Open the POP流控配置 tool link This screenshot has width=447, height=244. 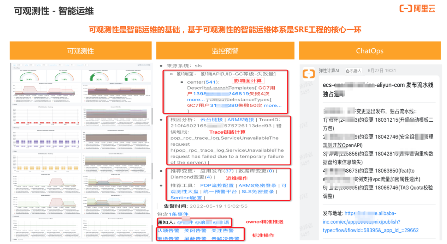pyautogui.click(x=217, y=185)
